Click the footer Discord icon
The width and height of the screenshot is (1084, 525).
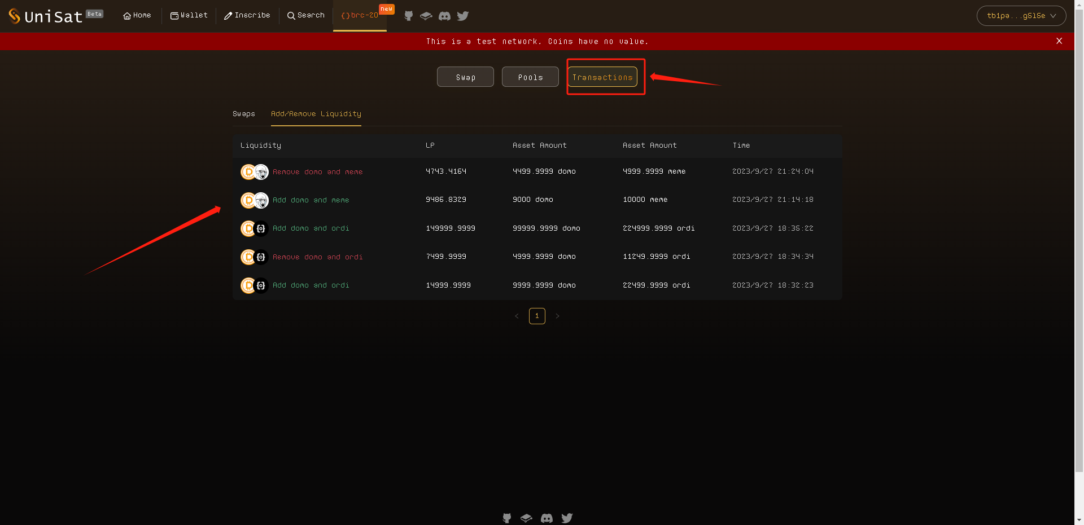pyautogui.click(x=547, y=518)
